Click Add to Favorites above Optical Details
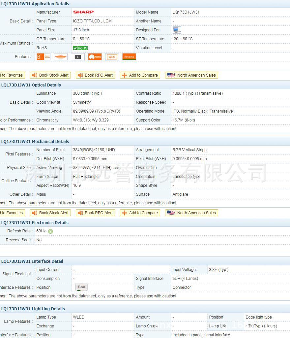290x338 pixels. point(12,75)
